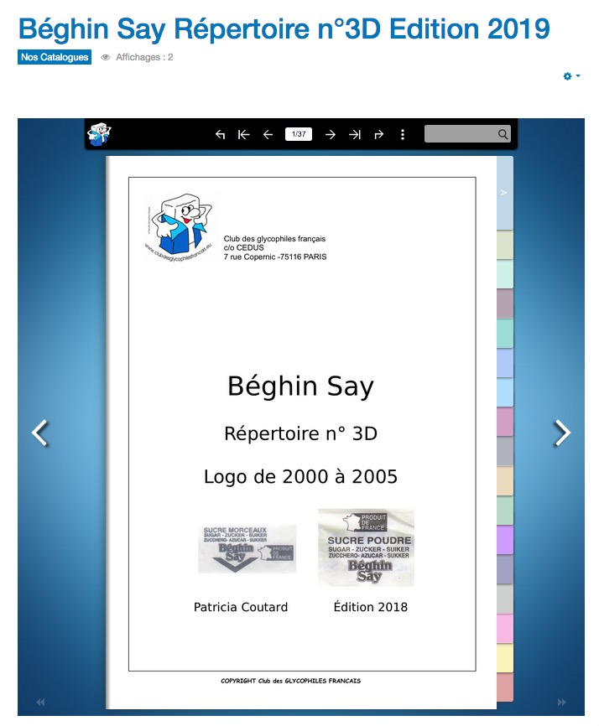Screen dimensions: 599x726
Task: Click the undo-style back arrow in viewer toolbar
Action: pyautogui.click(x=220, y=134)
